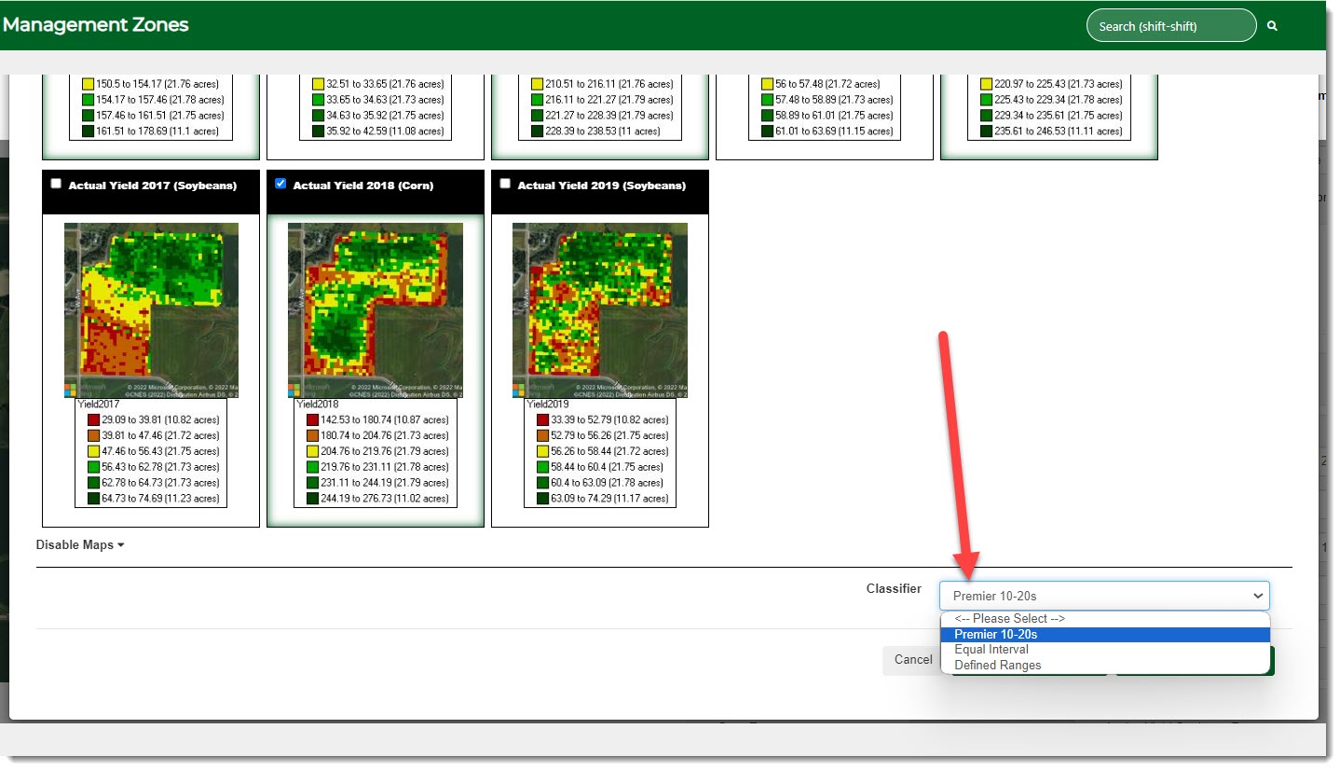
Task: Click the orange swatch in Yield2019 legend
Action: coord(542,436)
